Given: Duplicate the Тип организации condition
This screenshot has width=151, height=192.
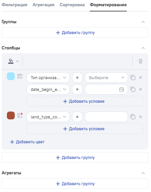Looking at the screenshot, I should pyautogui.click(x=133, y=78).
